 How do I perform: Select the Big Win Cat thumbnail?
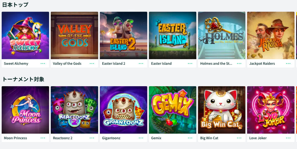point(222,110)
